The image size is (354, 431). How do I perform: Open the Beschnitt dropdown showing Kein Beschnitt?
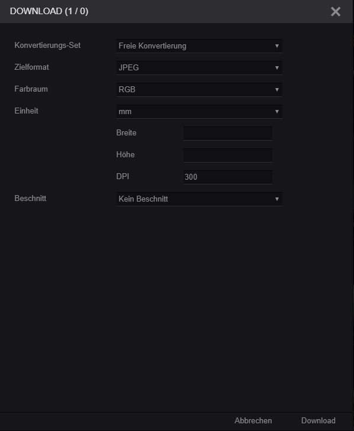pos(199,199)
